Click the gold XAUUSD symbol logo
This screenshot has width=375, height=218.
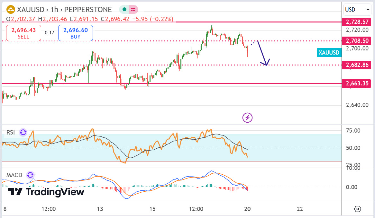pyautogui.click(x=10, y=10)
